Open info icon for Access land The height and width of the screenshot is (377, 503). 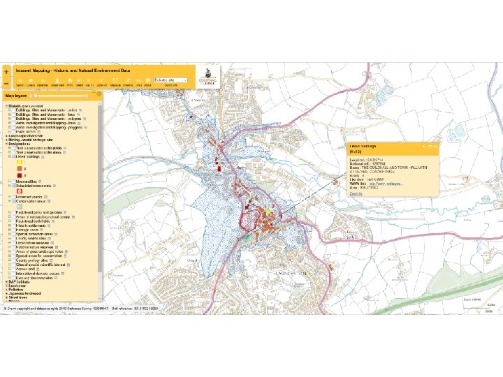[38, 269]
